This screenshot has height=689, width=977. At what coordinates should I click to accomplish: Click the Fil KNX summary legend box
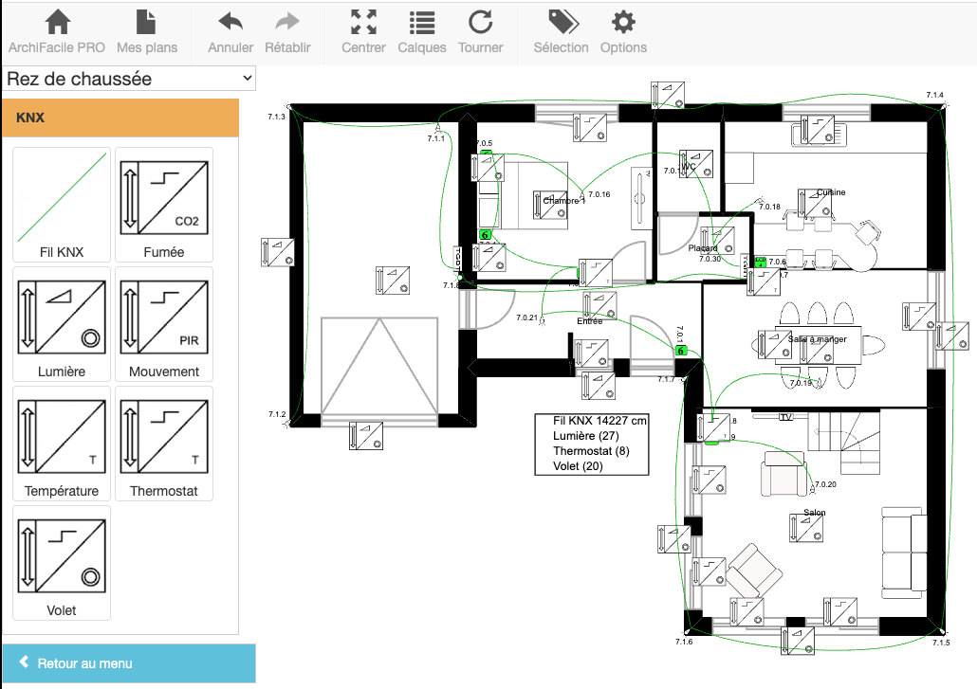[592, 443]
